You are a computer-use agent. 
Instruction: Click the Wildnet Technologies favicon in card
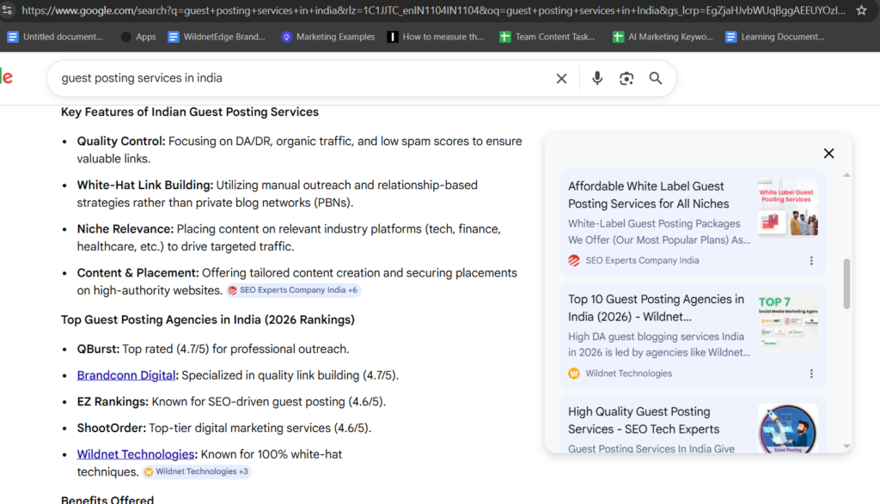point(573,374)
